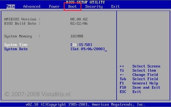Screen dimensions: 171x107
Task: Click the Save and Exit help entry
Action: click(146, 87)
